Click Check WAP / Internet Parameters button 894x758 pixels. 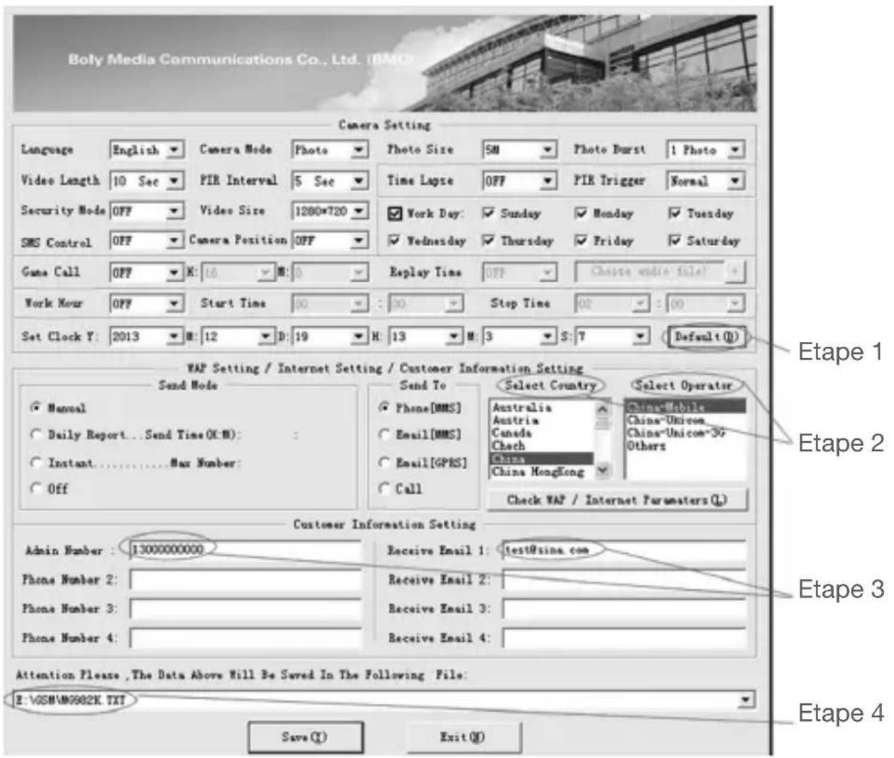(x=617, y=500)
